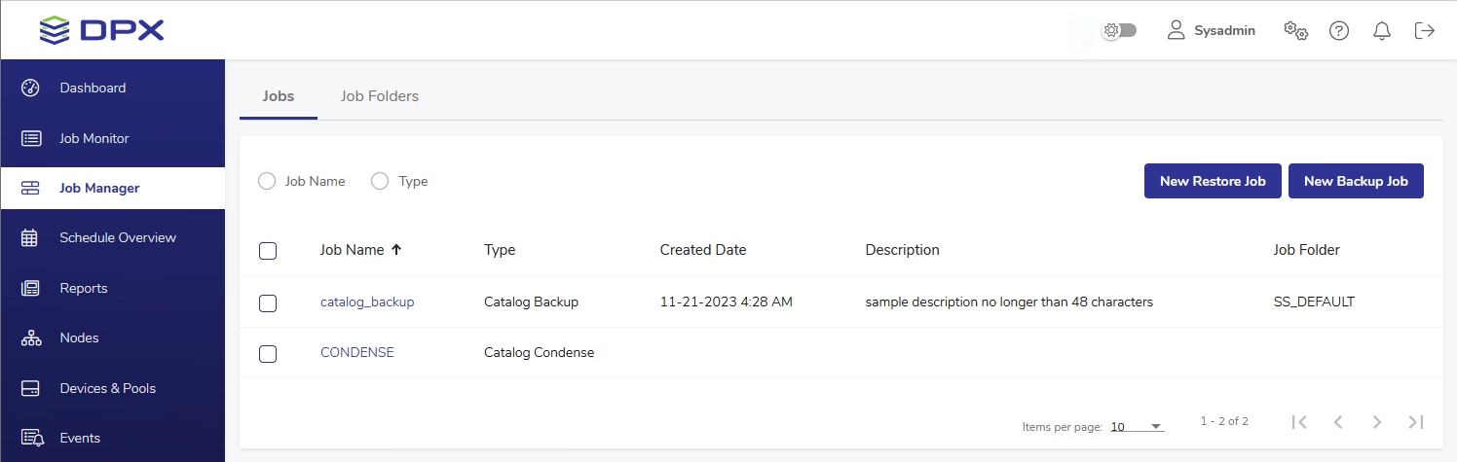Sort by the Job Name column arrow
This screenshot has width=1457, height=462.
tap(396, 250)
